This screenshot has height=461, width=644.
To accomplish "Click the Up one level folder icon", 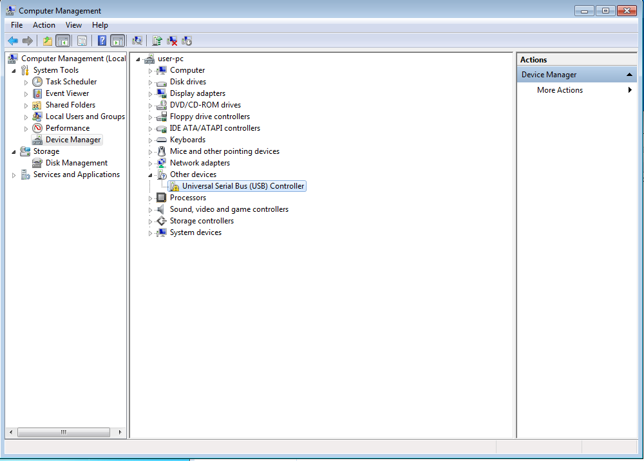I will (48, 41).
